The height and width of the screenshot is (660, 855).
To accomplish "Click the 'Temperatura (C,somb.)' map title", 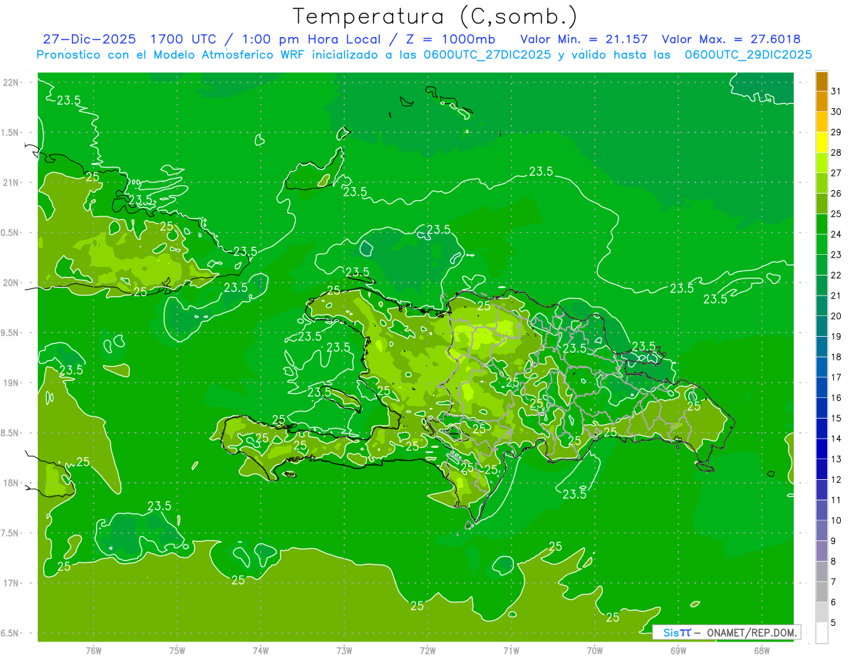I will 435,16.
